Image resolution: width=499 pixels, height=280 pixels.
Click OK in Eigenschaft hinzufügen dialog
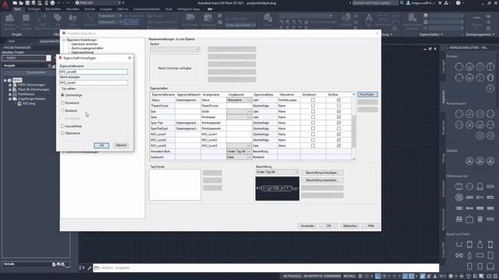click(x=101, y=145)
